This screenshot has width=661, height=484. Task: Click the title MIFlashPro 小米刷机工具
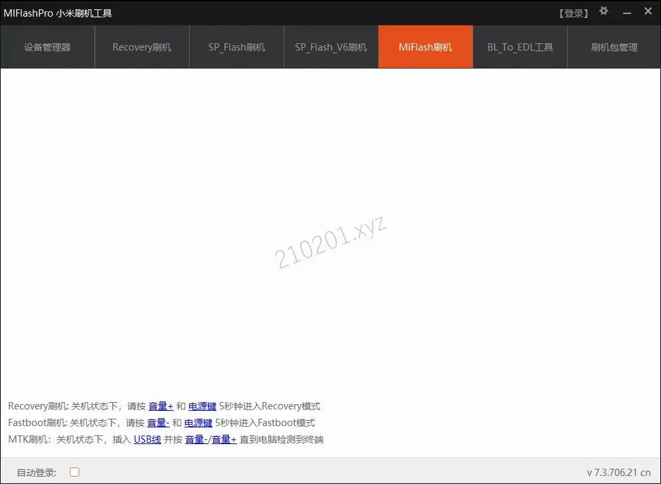click(x=58, y=13)
